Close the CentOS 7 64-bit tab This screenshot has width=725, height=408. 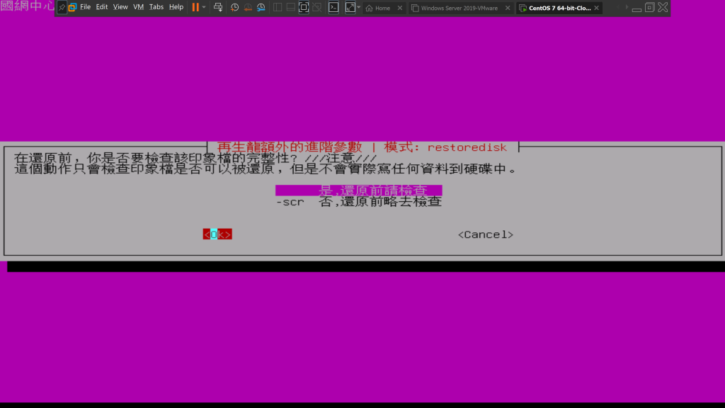pyautogui.click(x=597, y=8)
